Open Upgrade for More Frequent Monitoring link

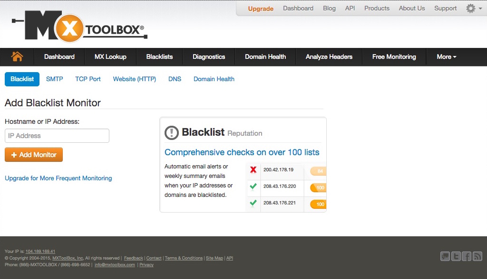point(58,178)
